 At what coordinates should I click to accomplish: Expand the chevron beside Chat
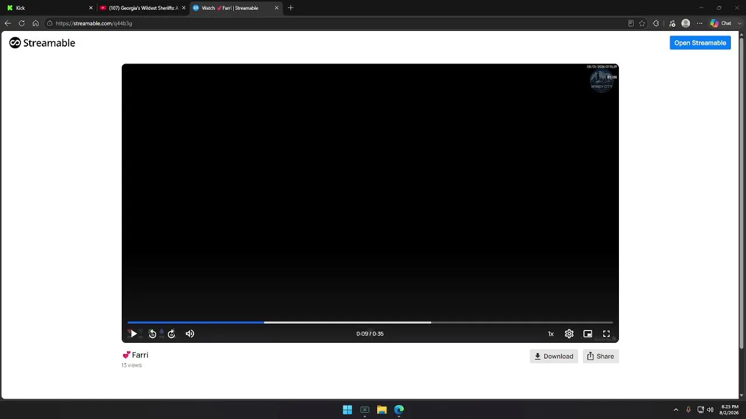point(739,23)
